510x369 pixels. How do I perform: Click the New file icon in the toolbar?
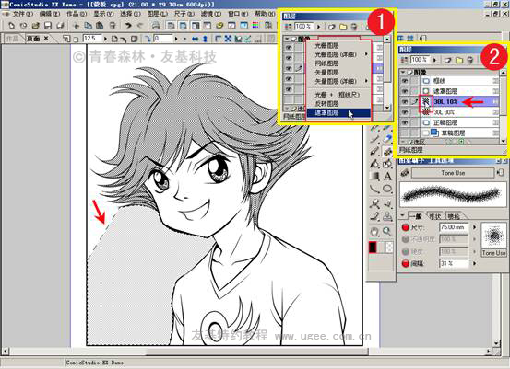tap(11, 26)
